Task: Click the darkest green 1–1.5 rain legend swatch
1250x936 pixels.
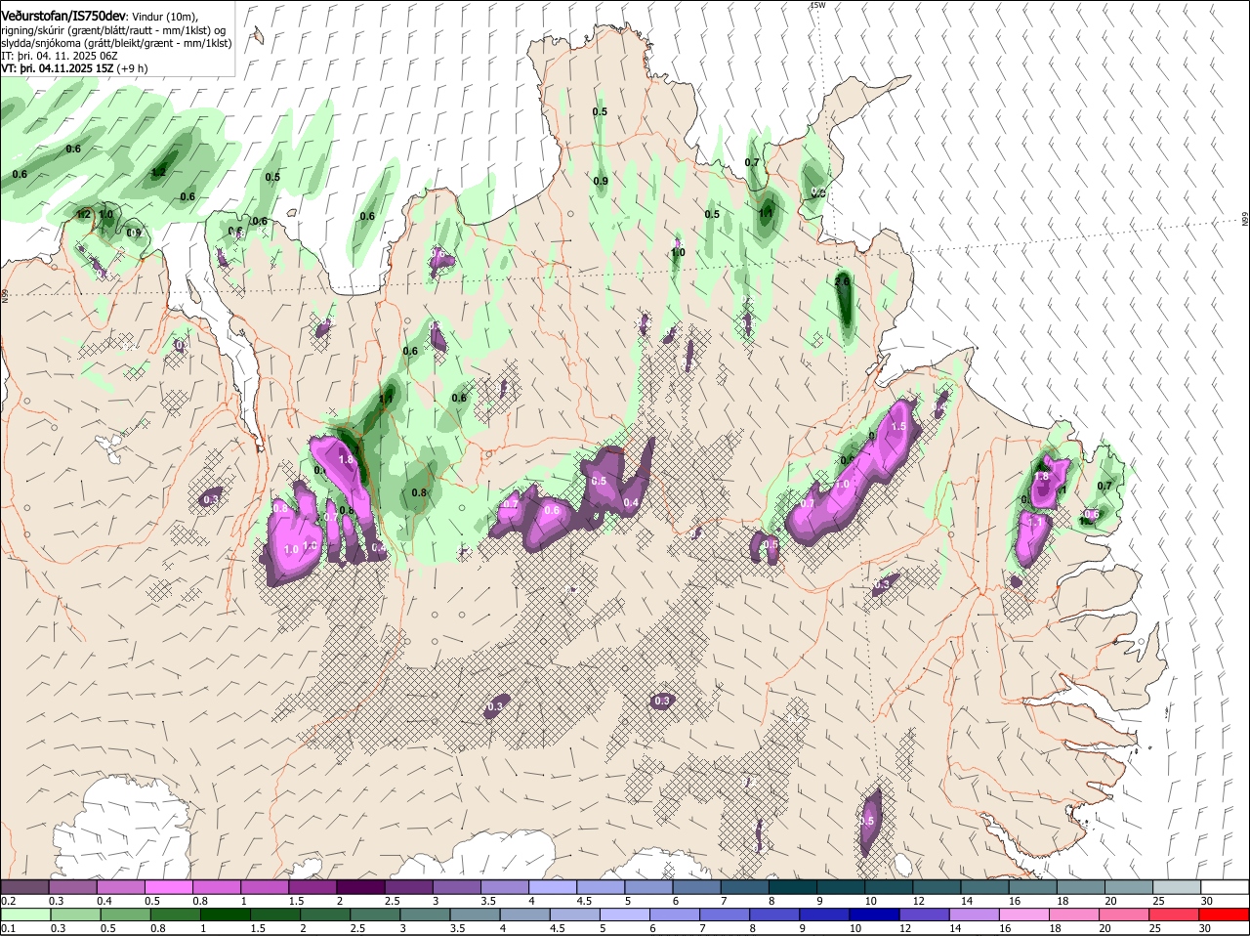Action: click(225, 915)
